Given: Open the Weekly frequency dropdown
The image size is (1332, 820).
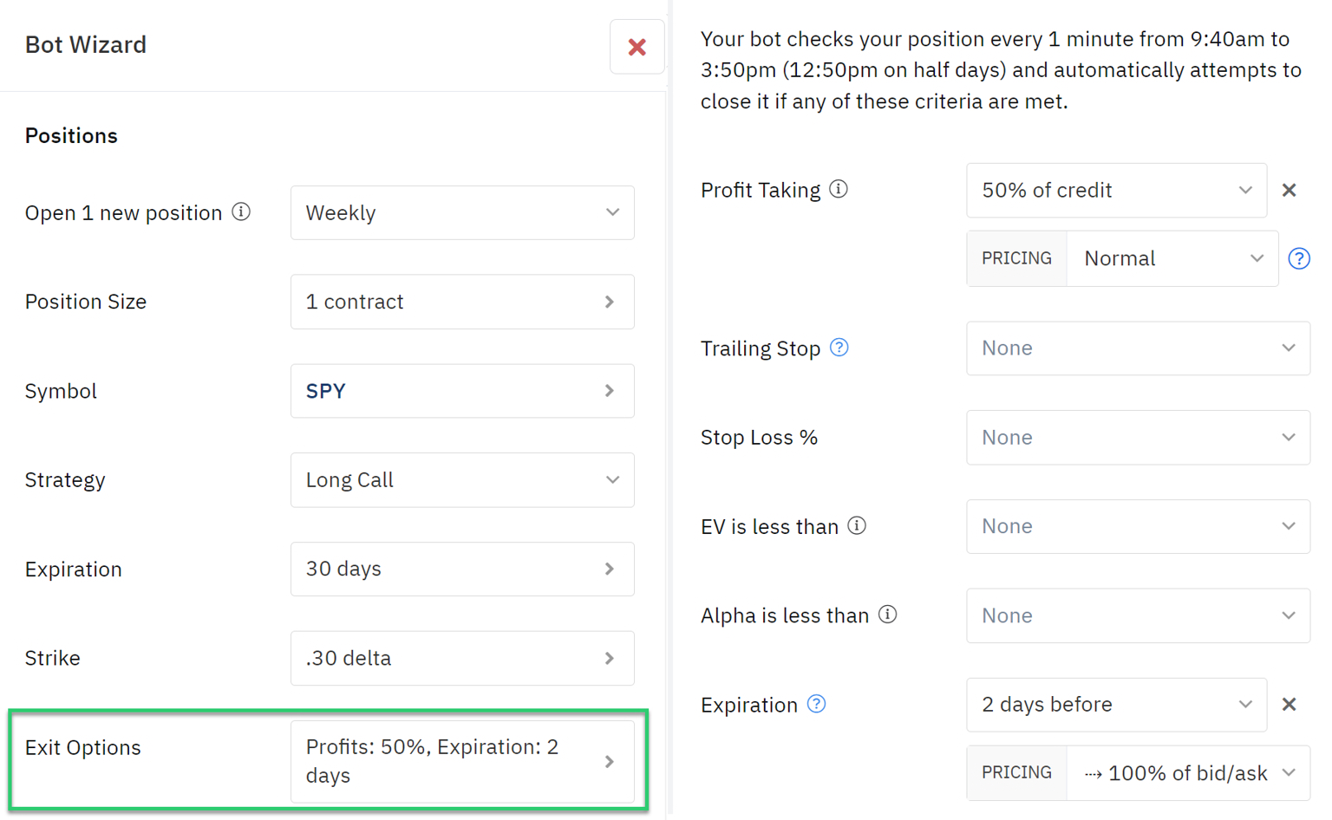Looking at the screenshot, I should tap(462, 212).
